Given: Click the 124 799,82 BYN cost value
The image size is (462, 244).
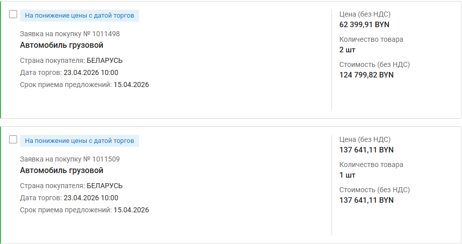Looking at the screenshot, I should pos(366,75).
